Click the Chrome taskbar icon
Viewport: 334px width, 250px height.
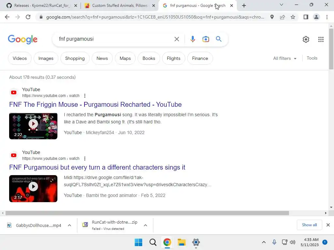click(x=167, y=242)
